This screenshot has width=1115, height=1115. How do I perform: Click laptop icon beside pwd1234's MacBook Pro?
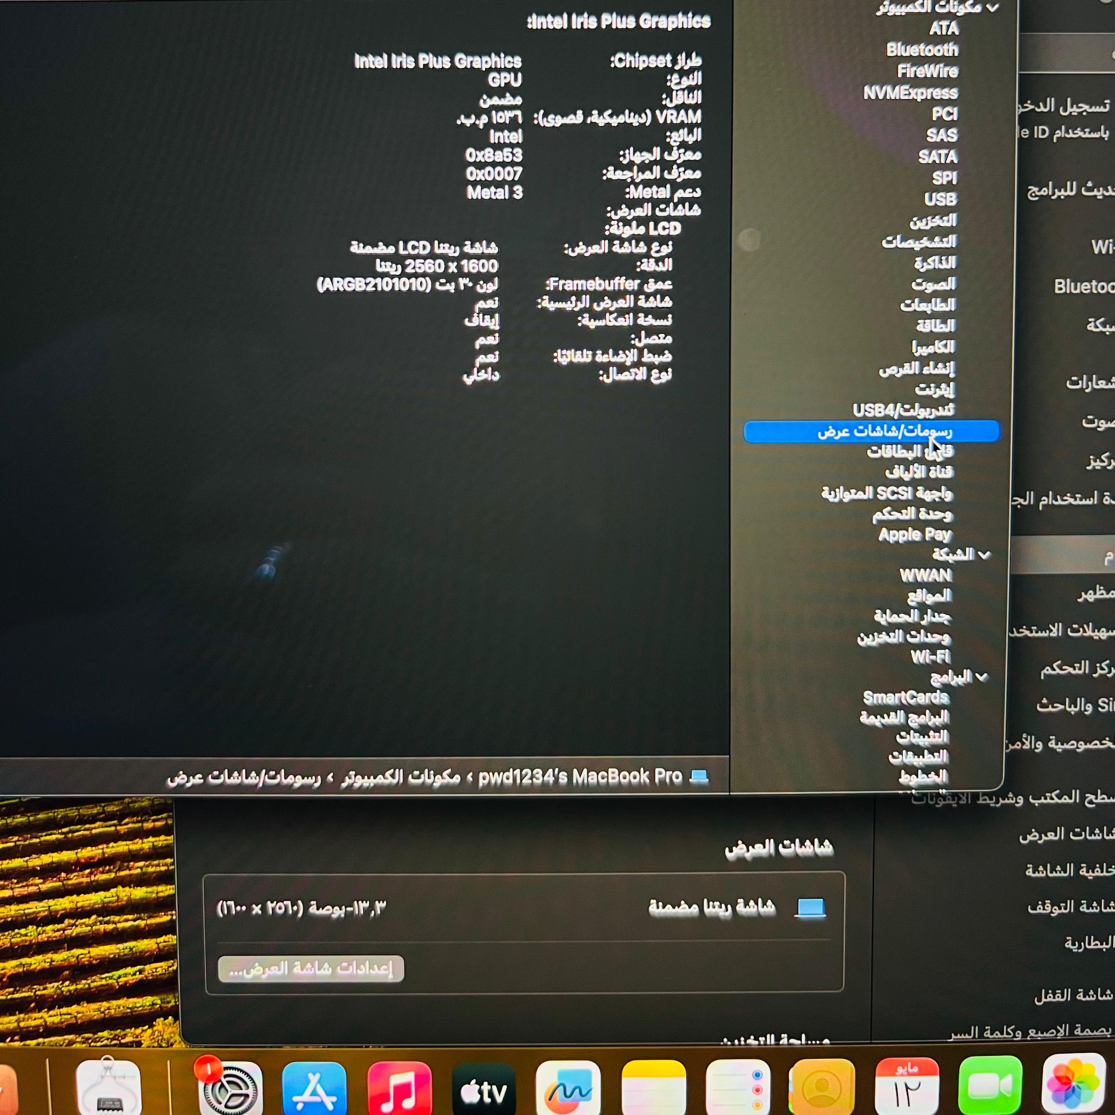coord(699,776)
